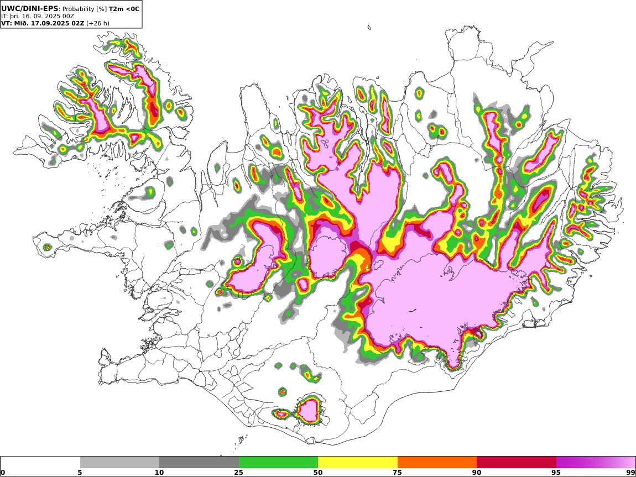The width and height of the screenshot is (636, 477).
Task: Click the '(+26 h)' forecast offset
Action: tap(98, 23)
